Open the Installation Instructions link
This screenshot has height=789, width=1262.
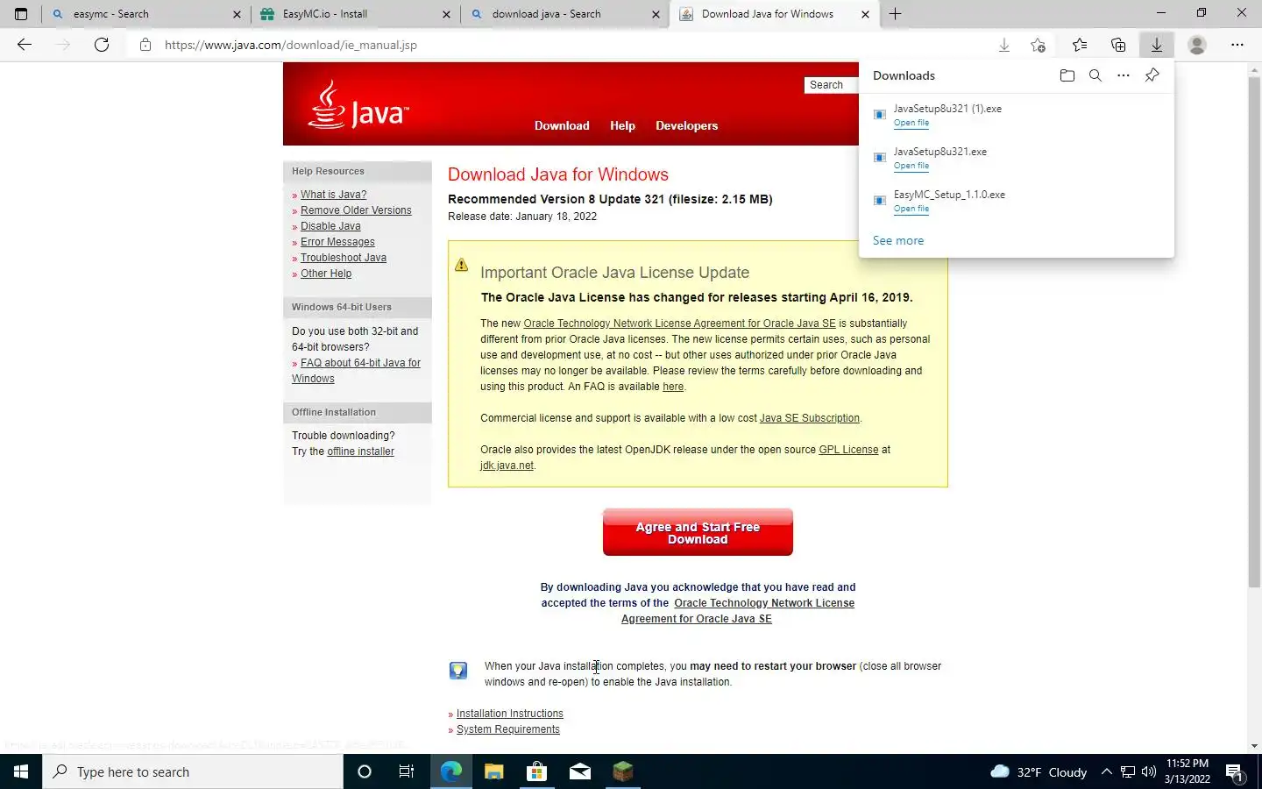pos(510,714)
